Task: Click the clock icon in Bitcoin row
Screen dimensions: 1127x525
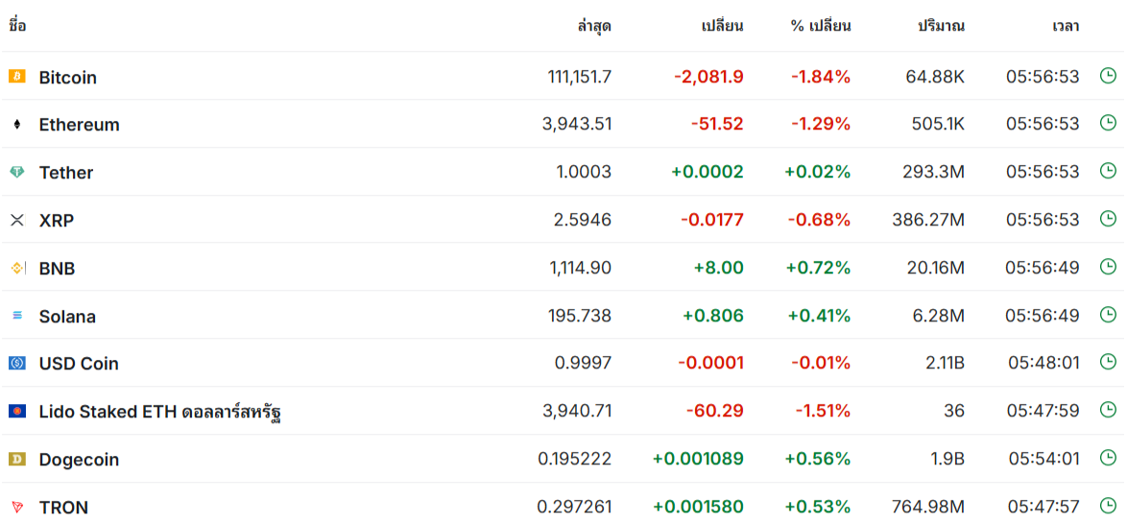Action: tap(1108, 75)
